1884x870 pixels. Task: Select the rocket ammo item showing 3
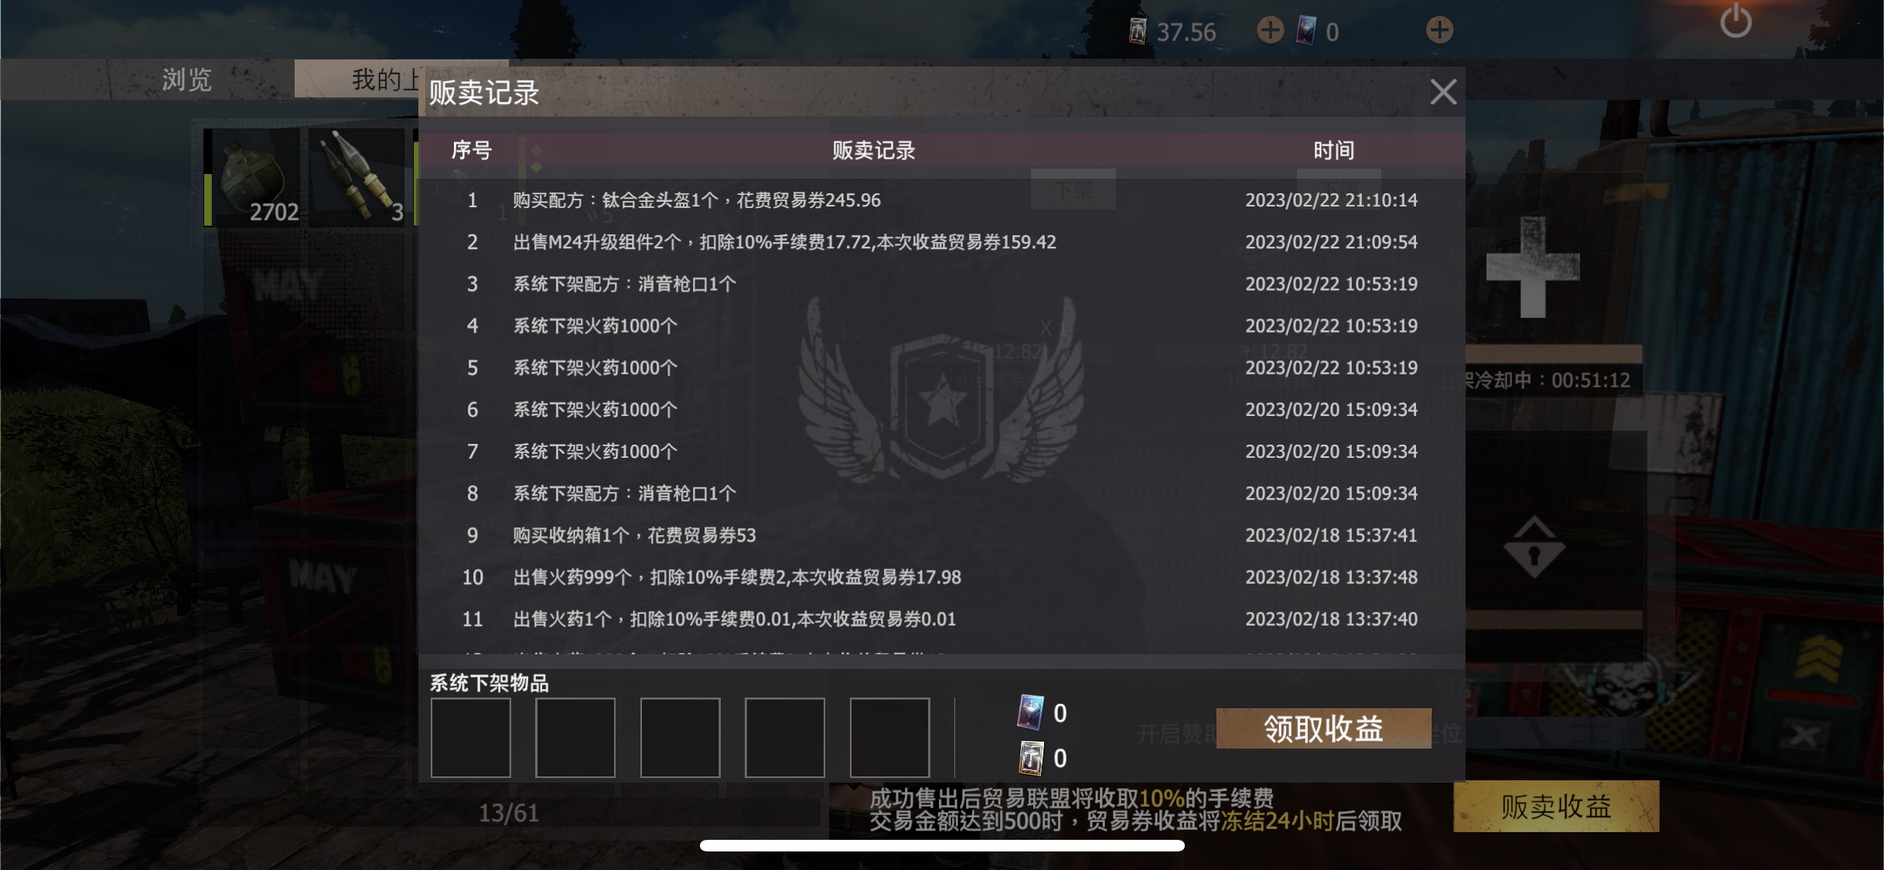coord(357,177)
